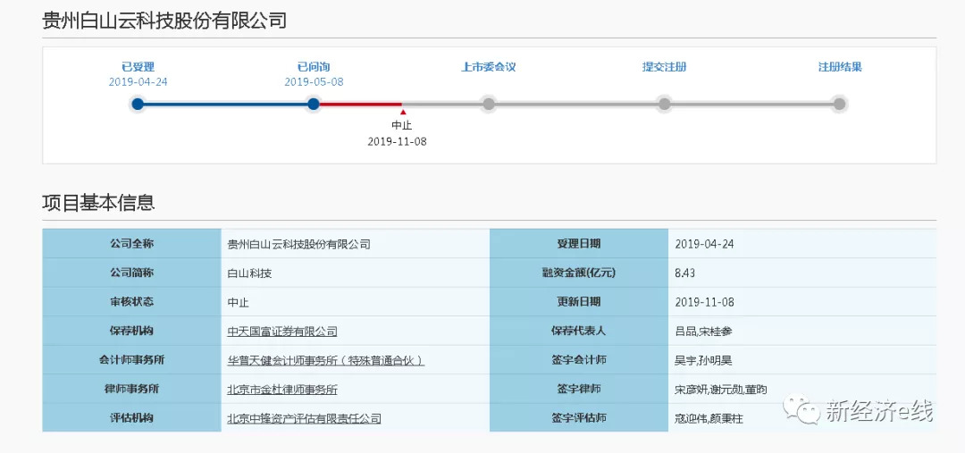Screen dimensions: 965x453
Task: Click the 受理日期 header cell
Action: click(x=578, y=244)
